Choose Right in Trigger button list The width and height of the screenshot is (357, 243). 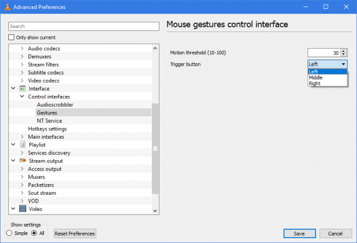(327, 83)
